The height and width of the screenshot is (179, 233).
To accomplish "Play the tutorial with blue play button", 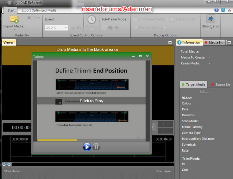I will 87,147.
